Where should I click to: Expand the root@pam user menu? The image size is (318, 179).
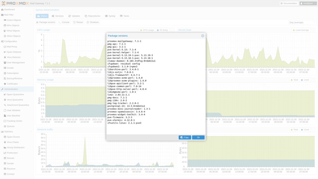pyautogui.click(x=308, y=4)
